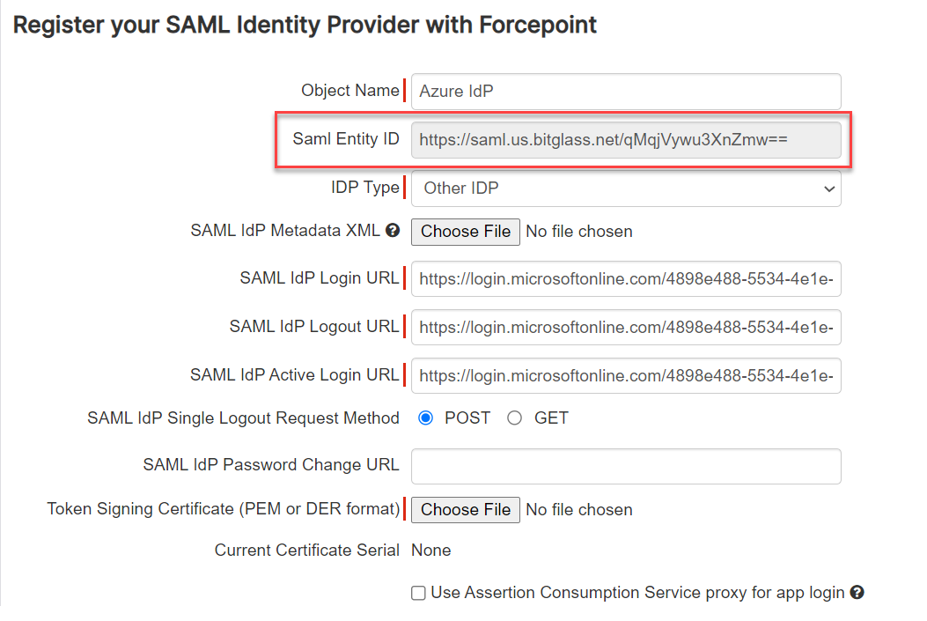
Task: Click the SAML IdP Password Change URL field
Action: coord(625,466)
